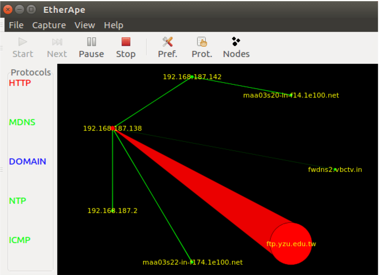The height and width of the screenshot is (275, 379).
Task: Click the Next toolbar button
Action: pos(57,48)
